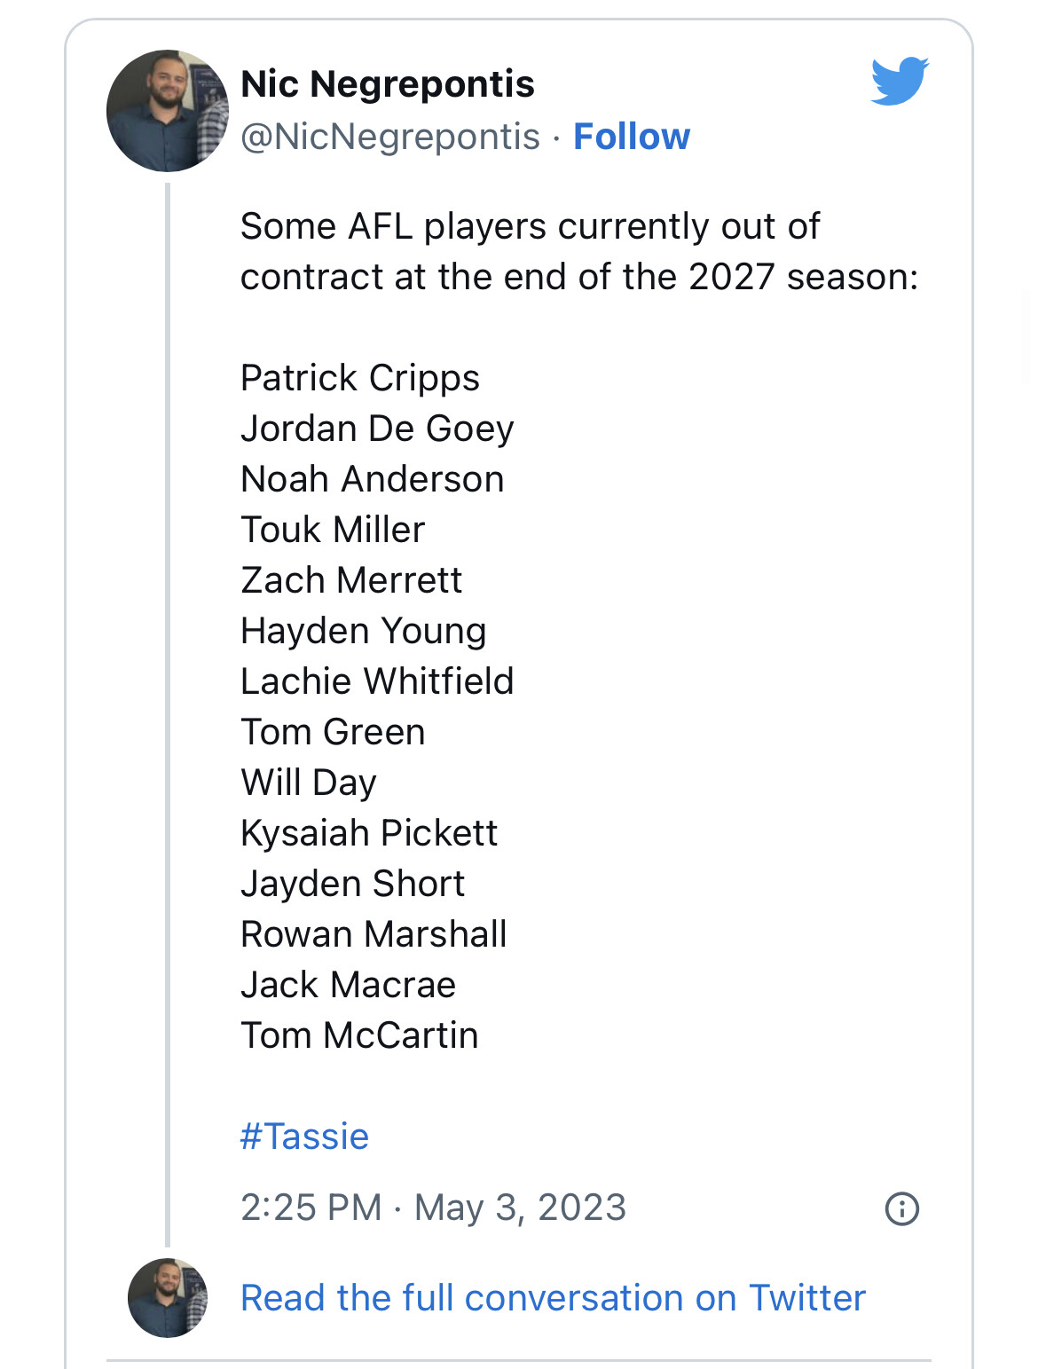Click the small avatar beside conversation link
The width and height of the screenshot is (1038, 1369).
point(168,1298)
